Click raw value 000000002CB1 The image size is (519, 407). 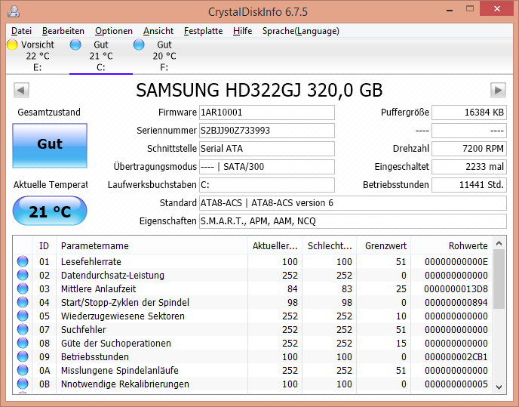[x=456, y=356]
